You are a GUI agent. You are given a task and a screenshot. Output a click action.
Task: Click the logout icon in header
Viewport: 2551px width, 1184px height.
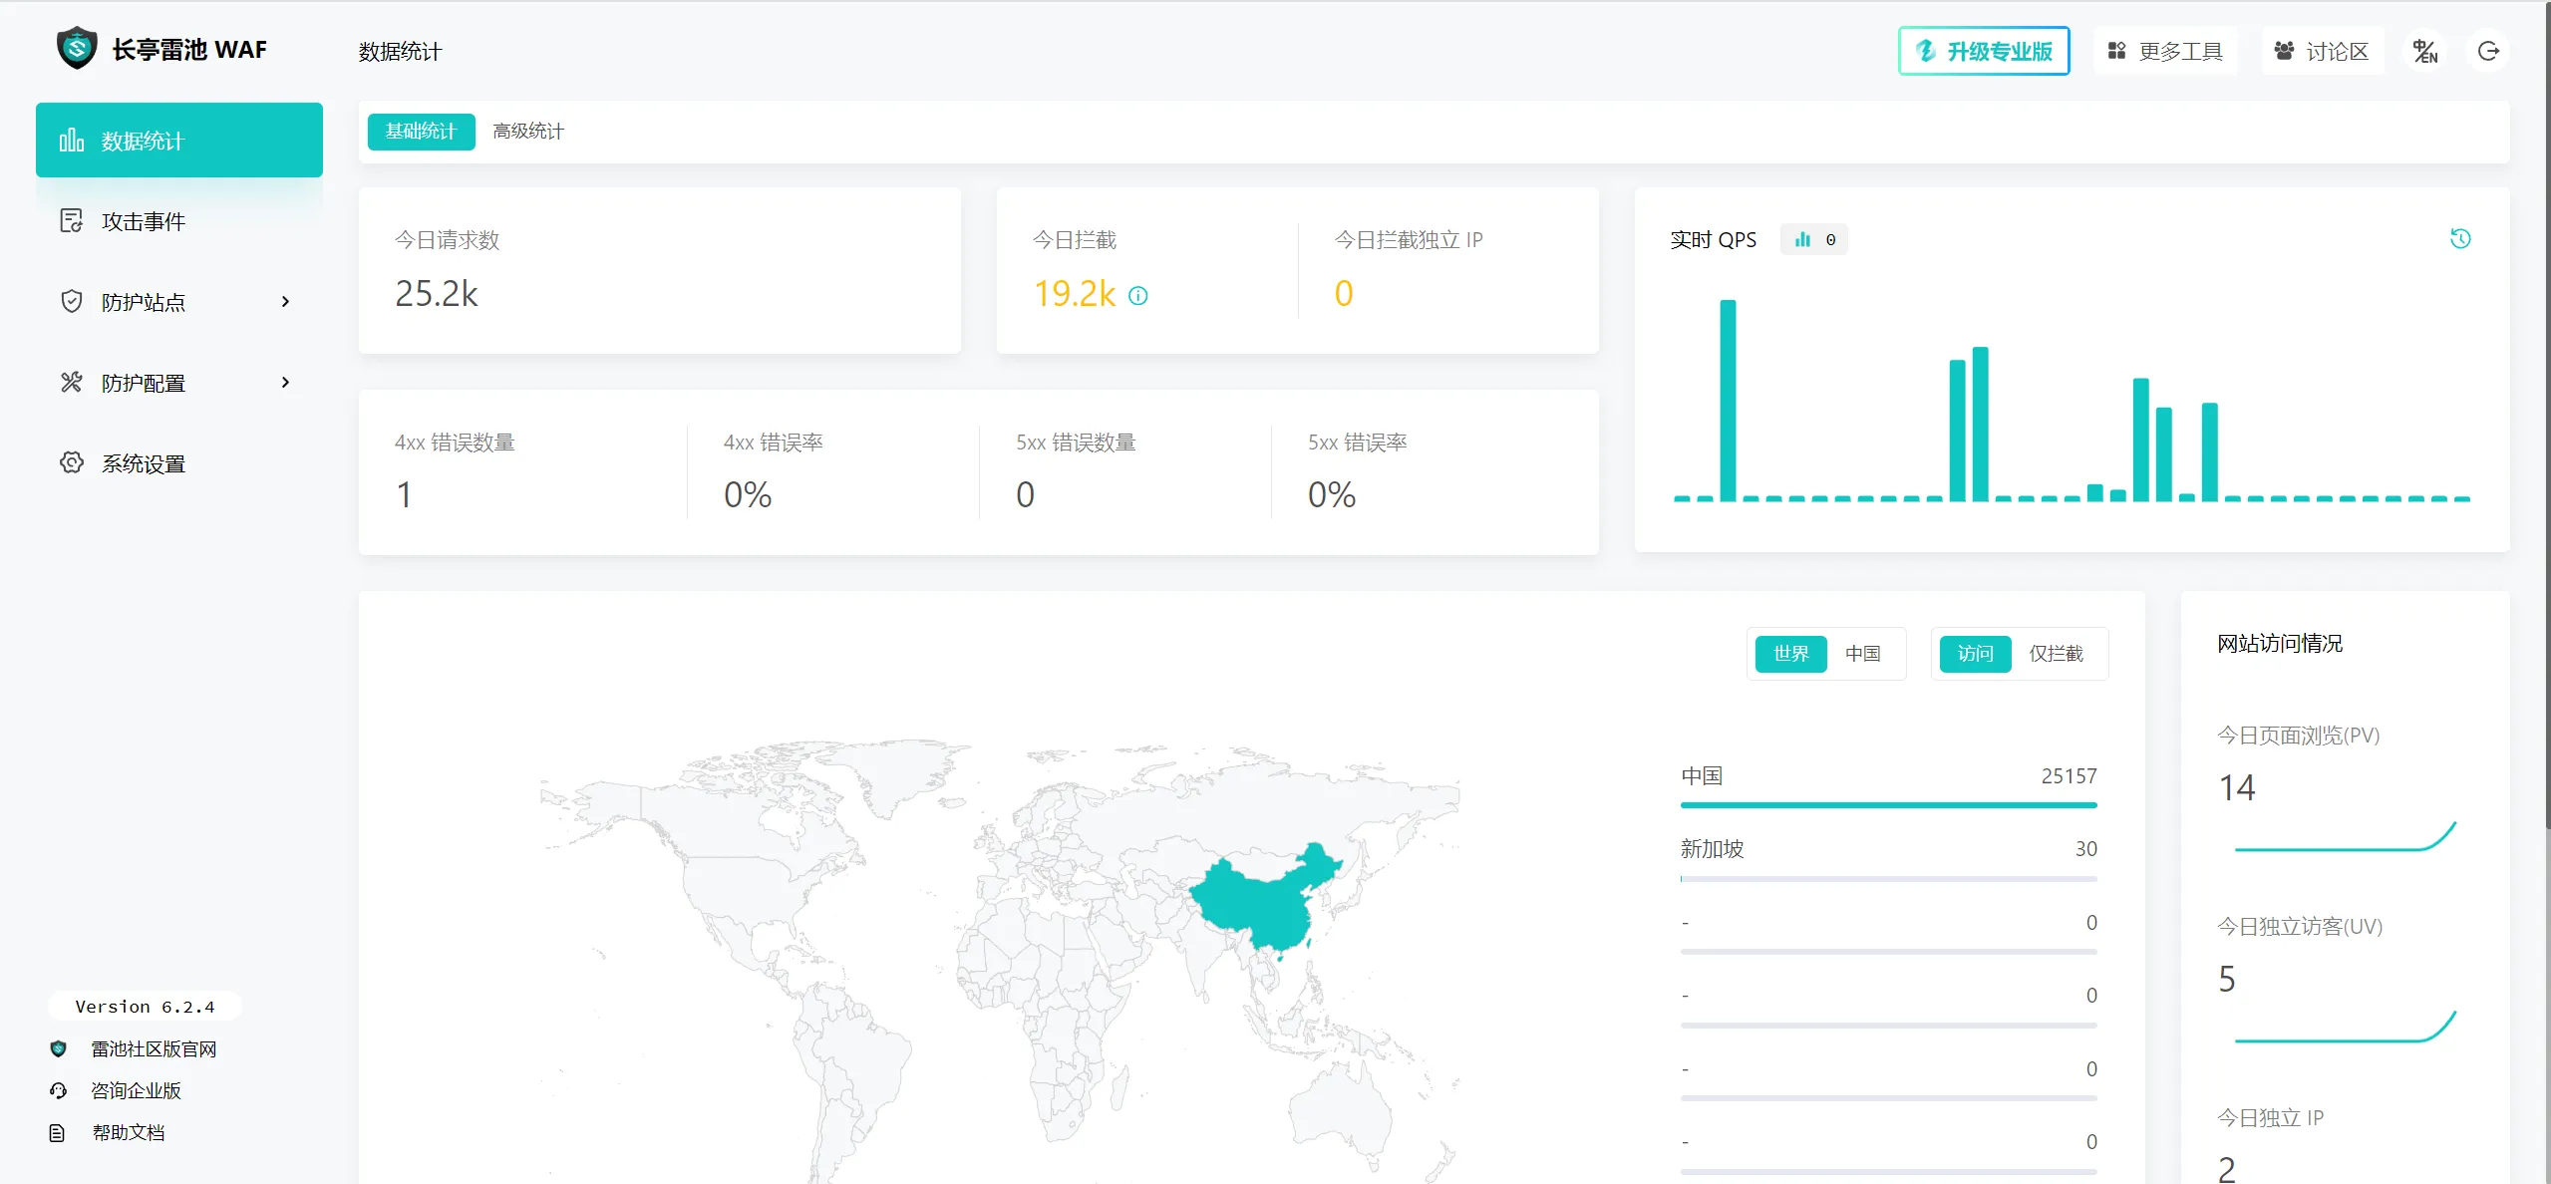coord(2488,51)
